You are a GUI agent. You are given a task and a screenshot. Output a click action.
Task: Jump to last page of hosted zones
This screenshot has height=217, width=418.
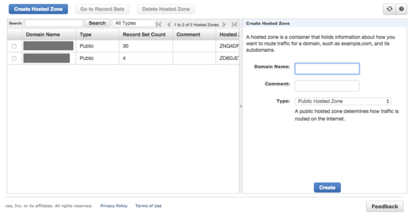234,25
